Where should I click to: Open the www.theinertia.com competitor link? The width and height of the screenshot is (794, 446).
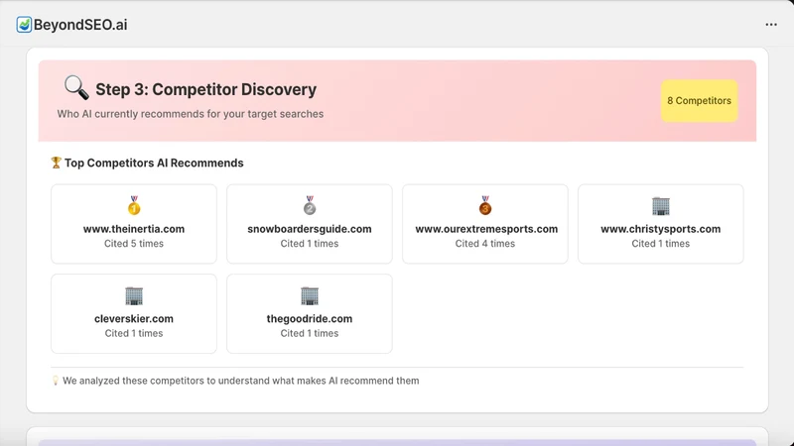134,229
